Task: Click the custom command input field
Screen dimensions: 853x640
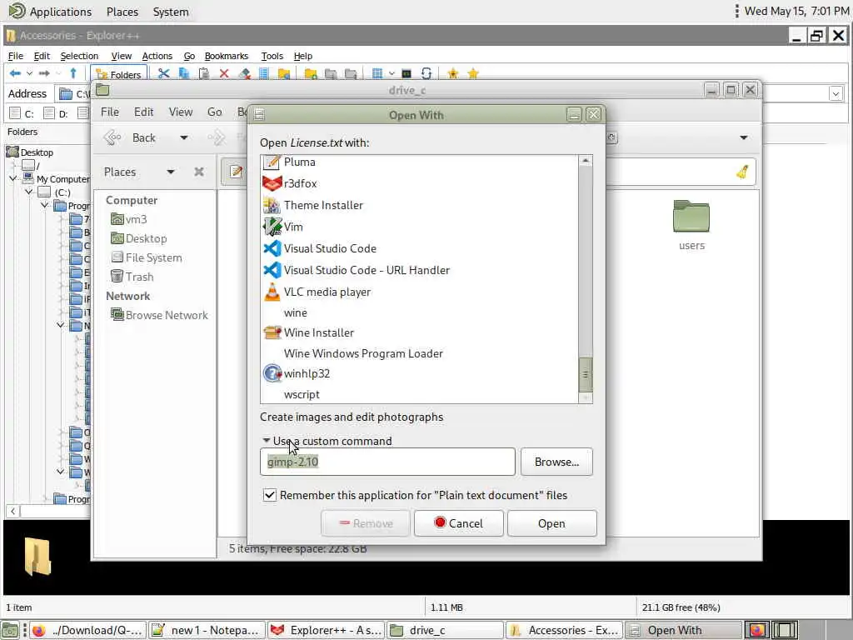Action: click(387, 462)
